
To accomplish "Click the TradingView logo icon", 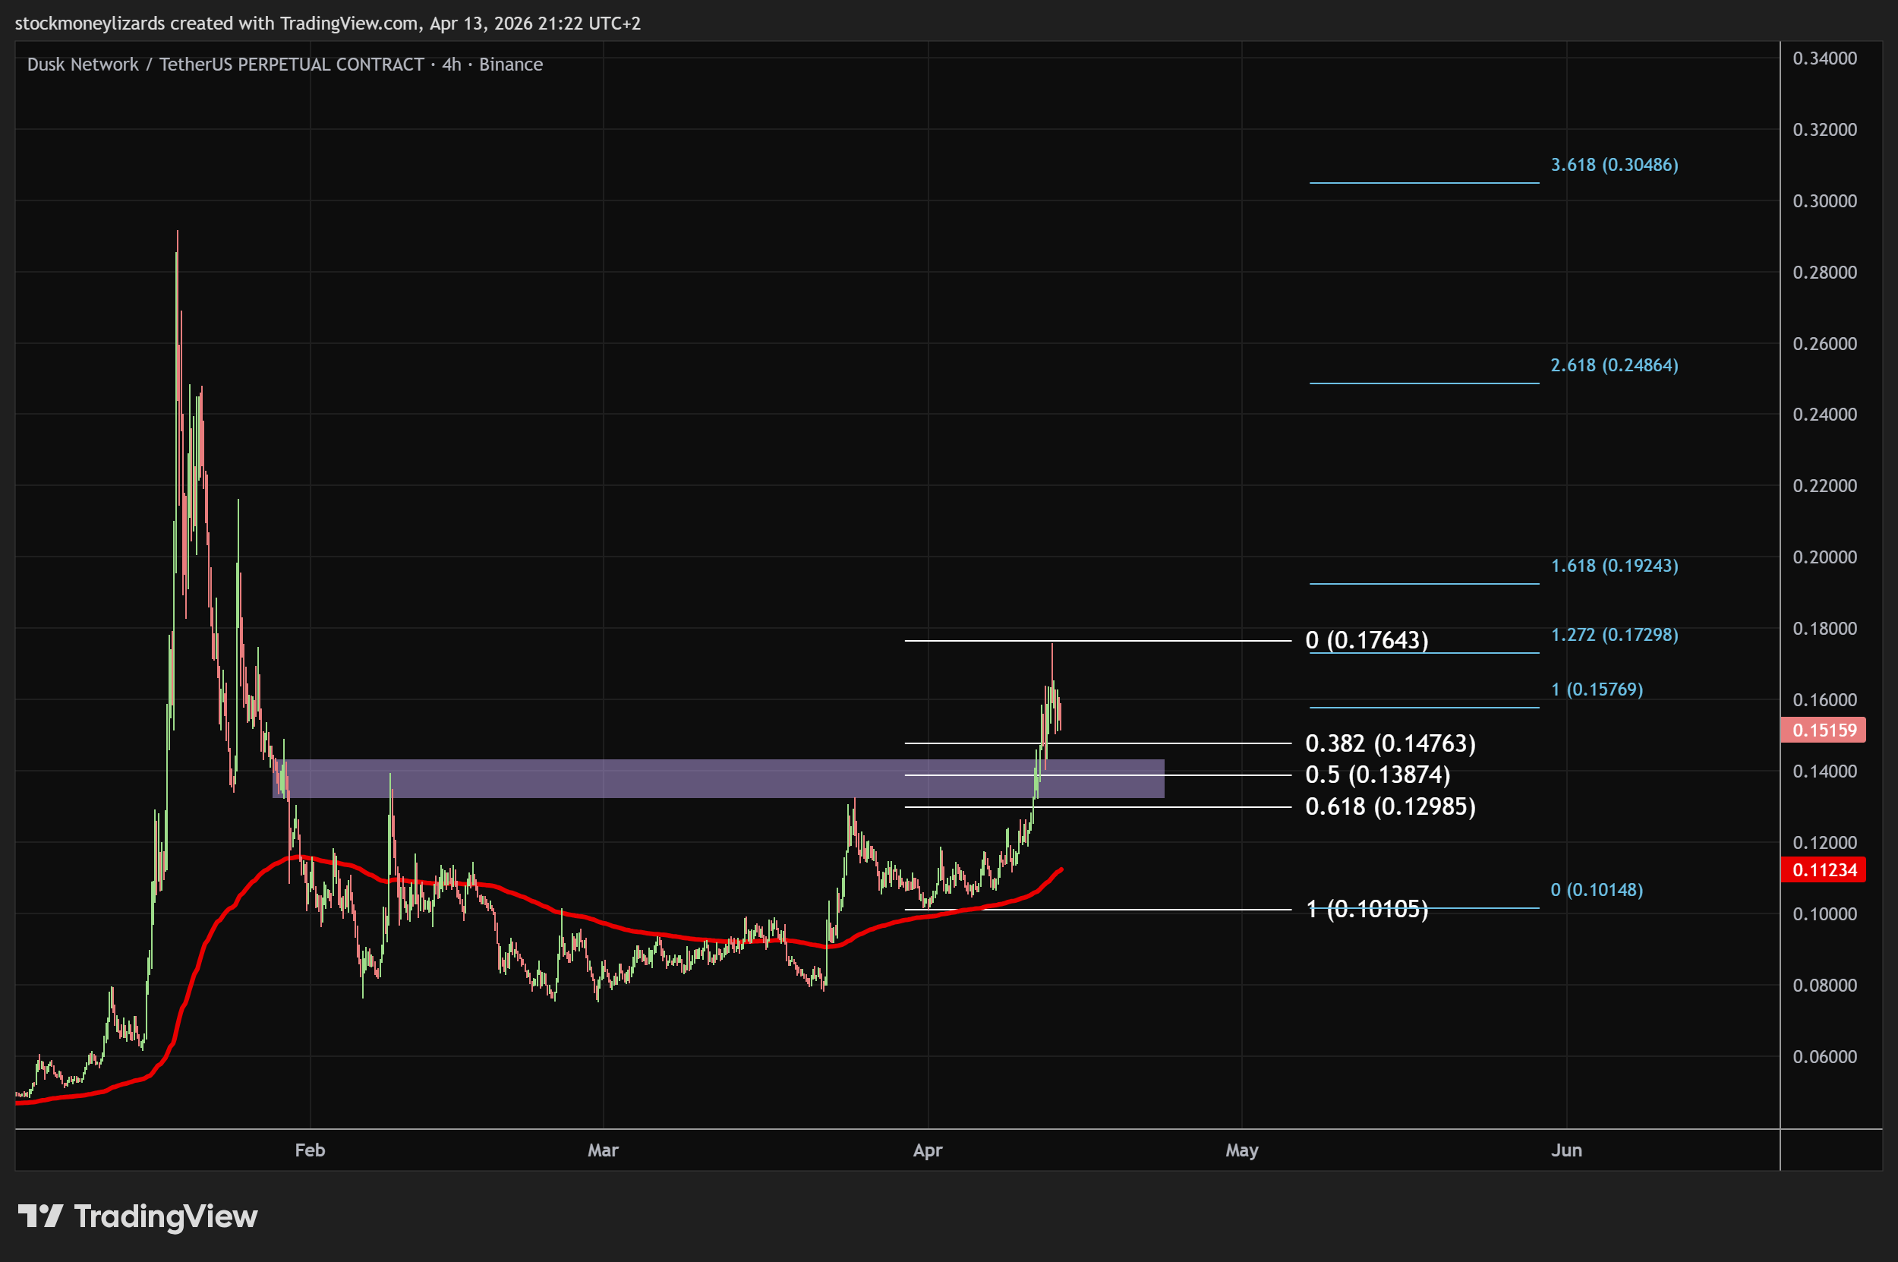I will pos(40,1216).
